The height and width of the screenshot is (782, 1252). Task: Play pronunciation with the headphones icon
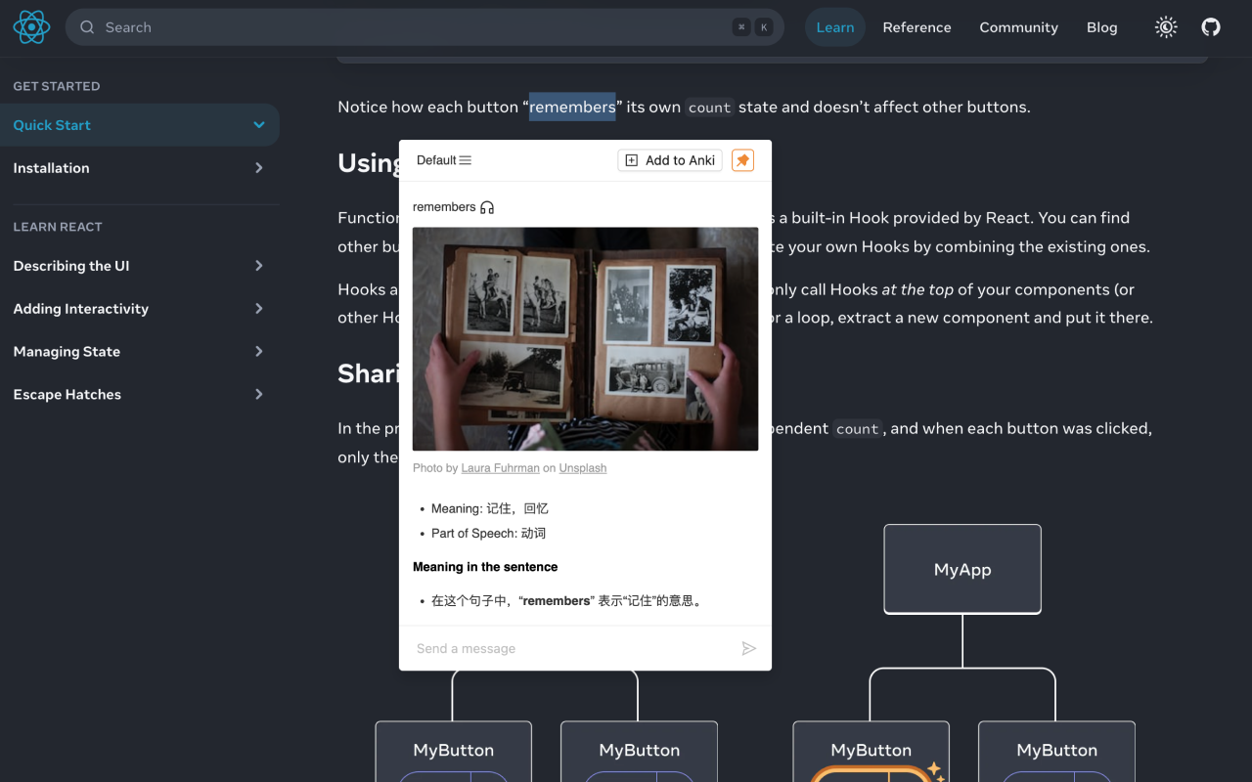[x=487, y=207]
